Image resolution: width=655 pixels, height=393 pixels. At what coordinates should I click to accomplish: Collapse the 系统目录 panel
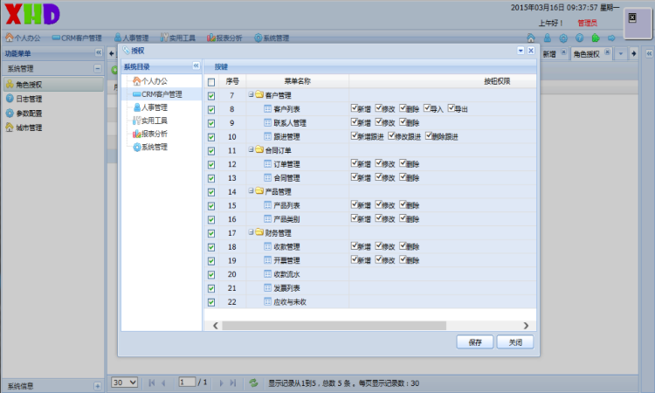point(196,65)
